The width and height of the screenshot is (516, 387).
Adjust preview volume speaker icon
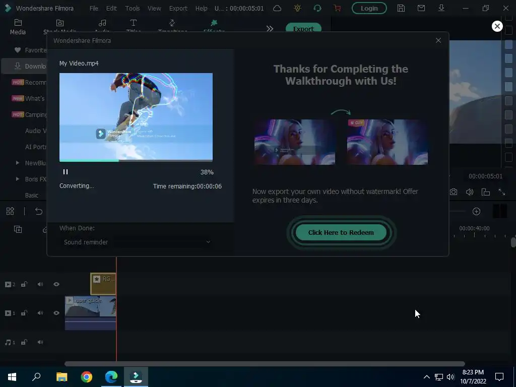click(470, 192)
